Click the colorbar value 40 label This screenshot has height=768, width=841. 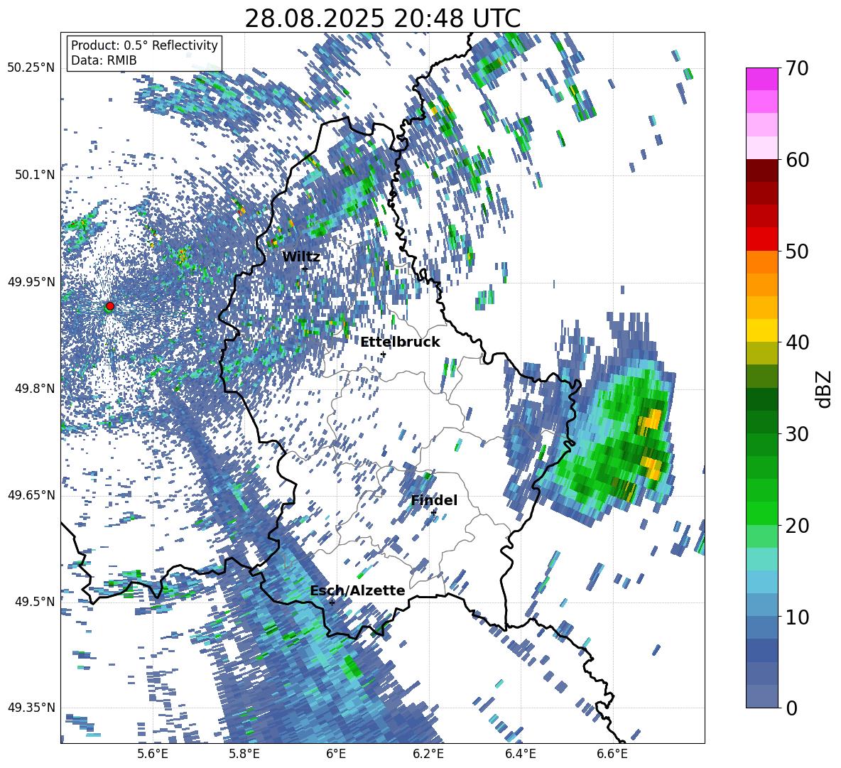tap(796, 342)
